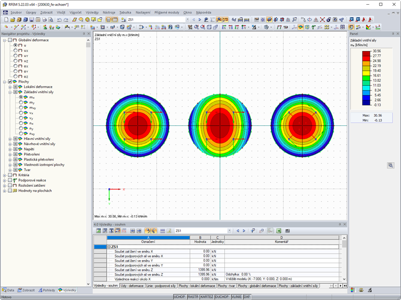The height and width of the screenshot is (300, 401).
Task: Toggle the RASTR status bar button
Action: point(193,297)
